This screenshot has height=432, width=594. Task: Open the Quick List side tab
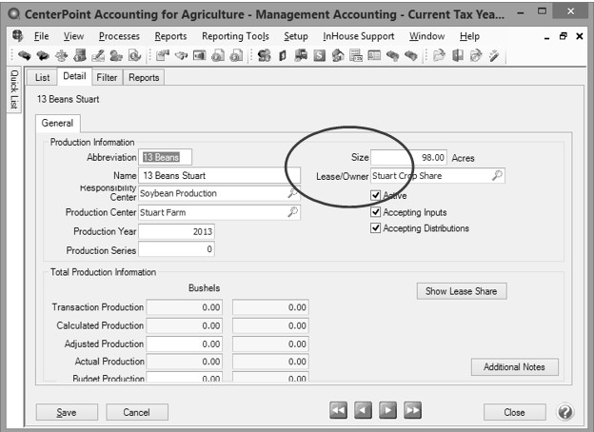point(14,89)
